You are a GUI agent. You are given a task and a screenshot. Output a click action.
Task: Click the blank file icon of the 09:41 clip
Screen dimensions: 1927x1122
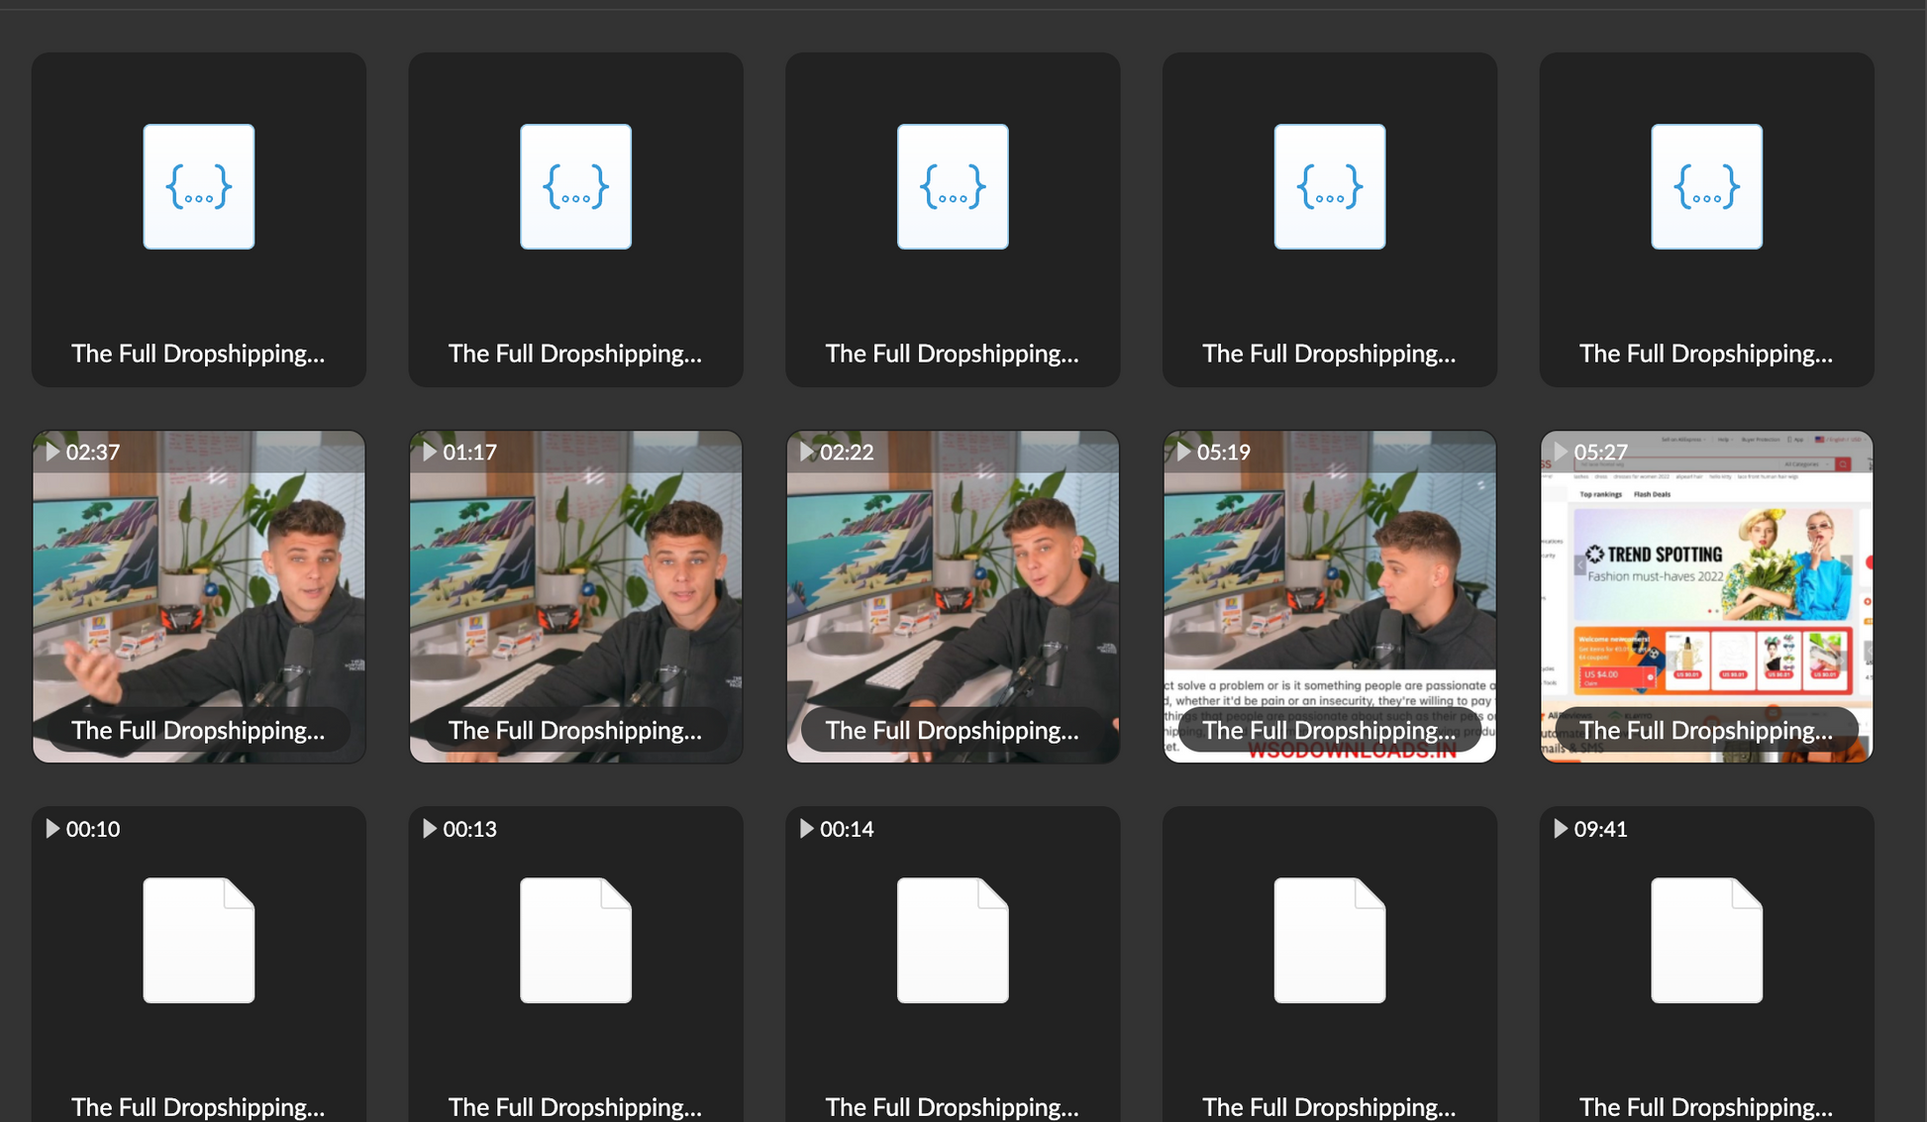pyautogui.click(x=1707, y=940)
